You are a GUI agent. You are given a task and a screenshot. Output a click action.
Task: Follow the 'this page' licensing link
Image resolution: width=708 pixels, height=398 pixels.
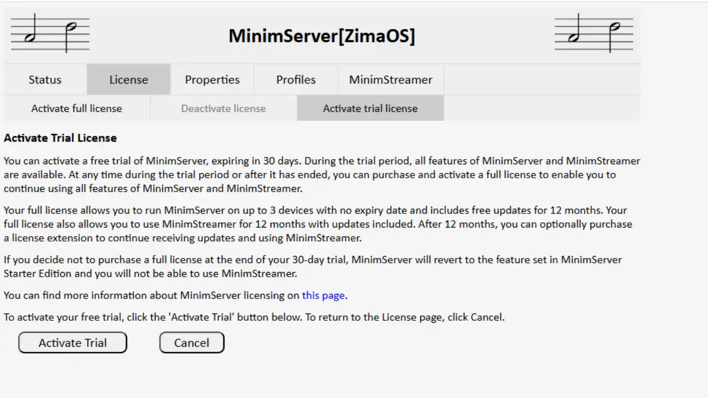pos(323,295)
